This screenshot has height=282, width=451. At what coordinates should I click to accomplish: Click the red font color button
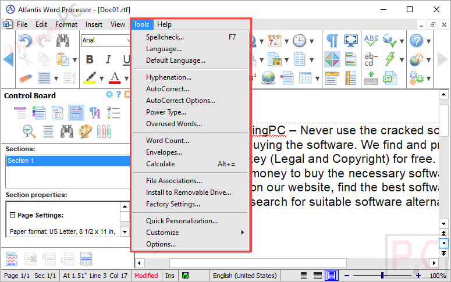[x=115, y=78]
